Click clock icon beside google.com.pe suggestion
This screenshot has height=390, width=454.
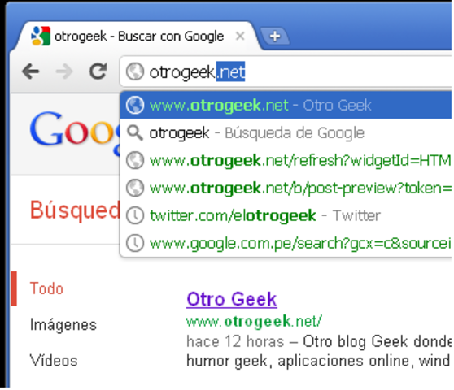point(135,243)
